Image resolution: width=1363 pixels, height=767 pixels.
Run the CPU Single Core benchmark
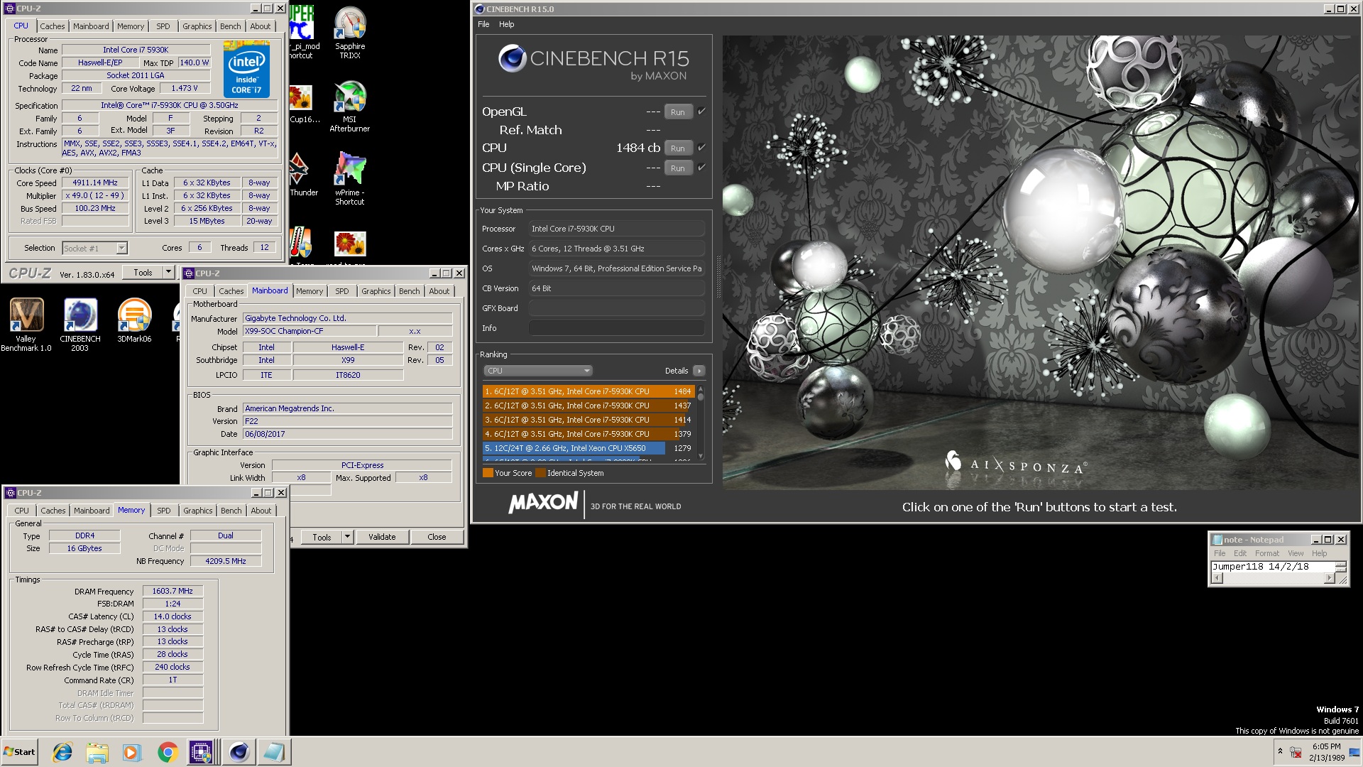[678, 168]
